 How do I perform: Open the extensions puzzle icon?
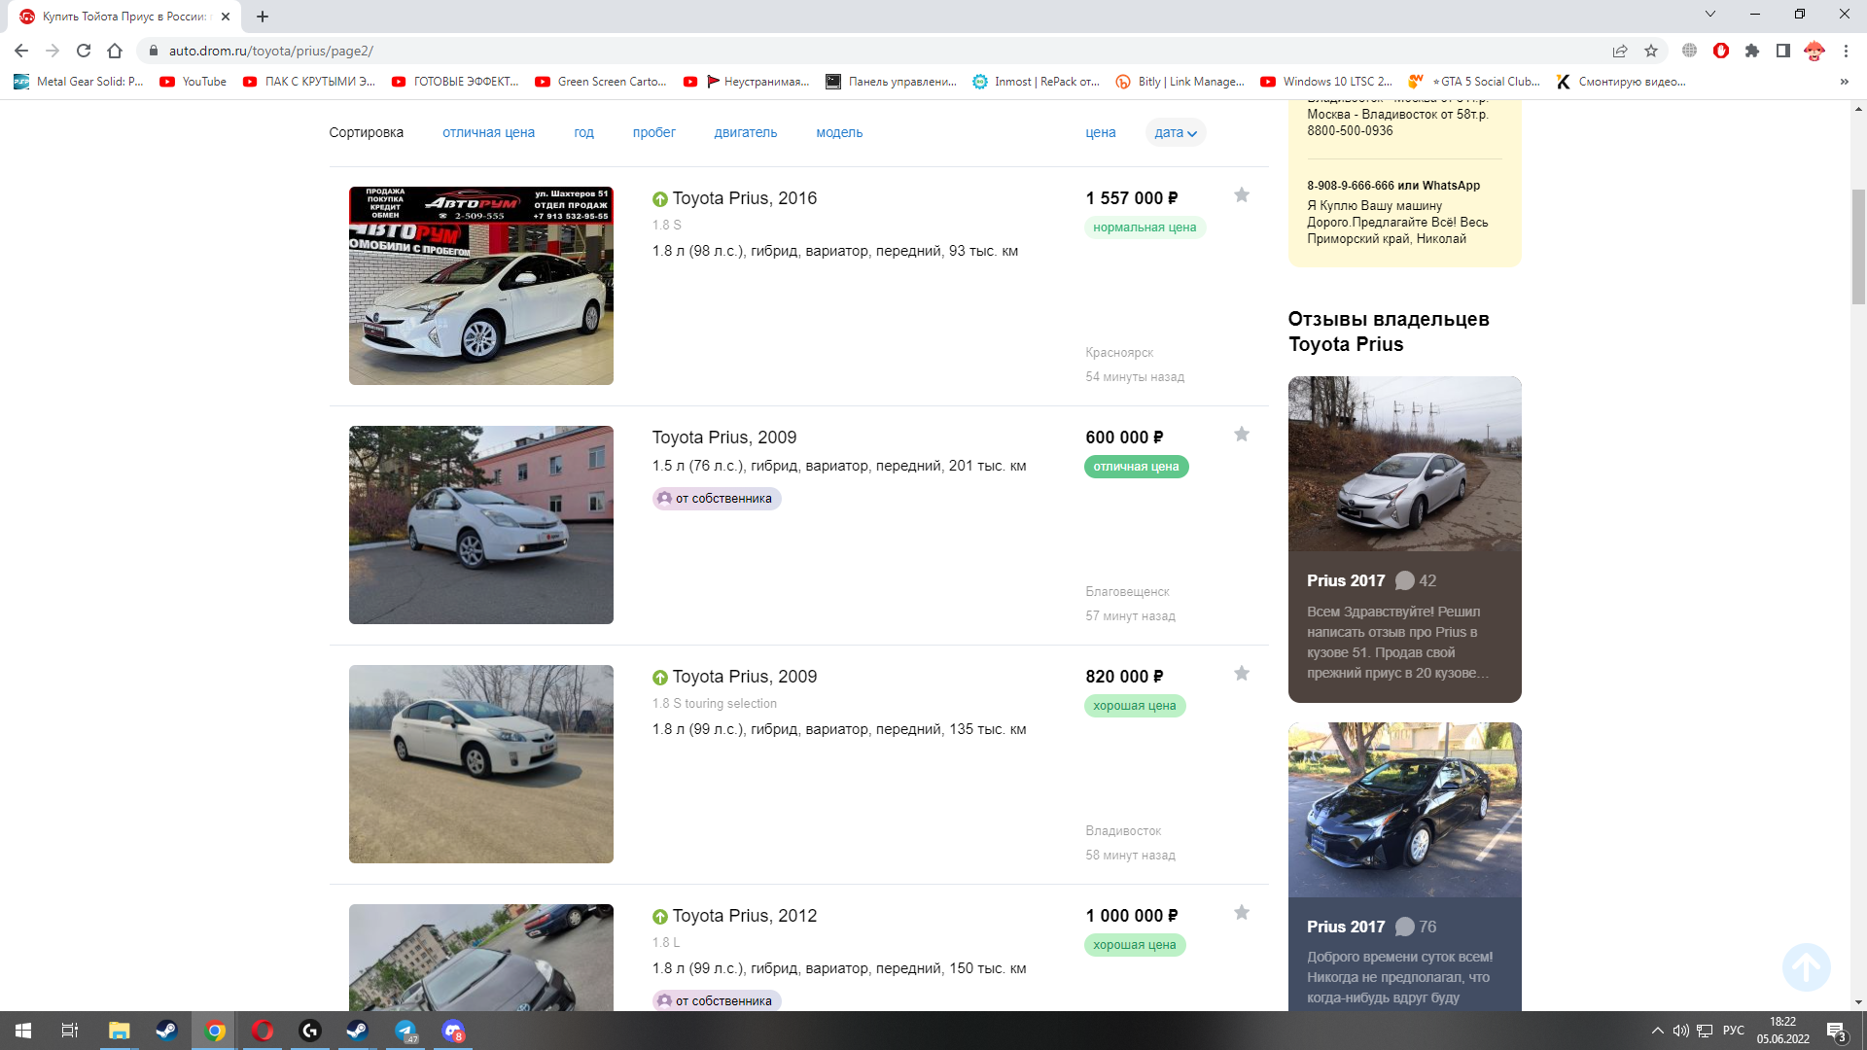1752,51
